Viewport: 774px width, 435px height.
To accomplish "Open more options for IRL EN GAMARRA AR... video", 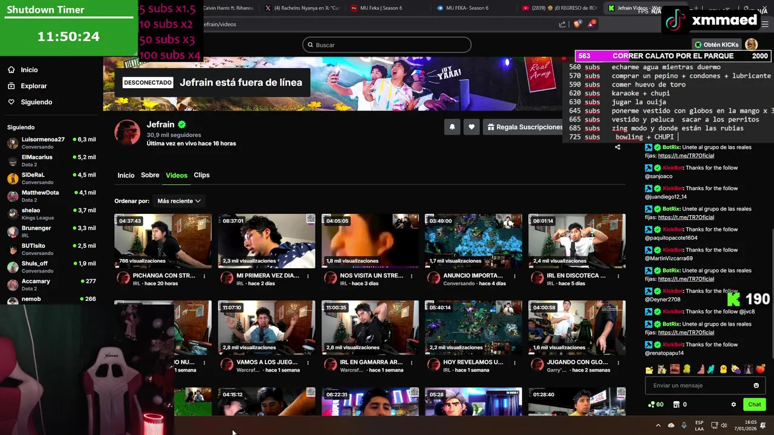I will 411,362.
